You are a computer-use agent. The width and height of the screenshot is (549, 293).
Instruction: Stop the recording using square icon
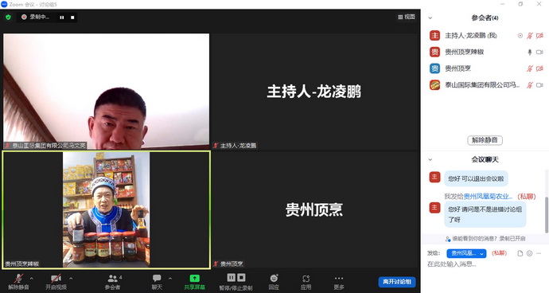coord(72,18)
